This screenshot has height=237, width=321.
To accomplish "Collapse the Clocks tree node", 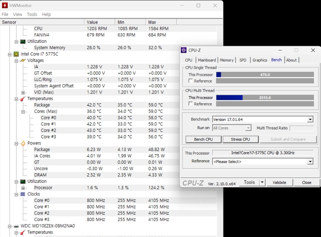I will (16, 195).
